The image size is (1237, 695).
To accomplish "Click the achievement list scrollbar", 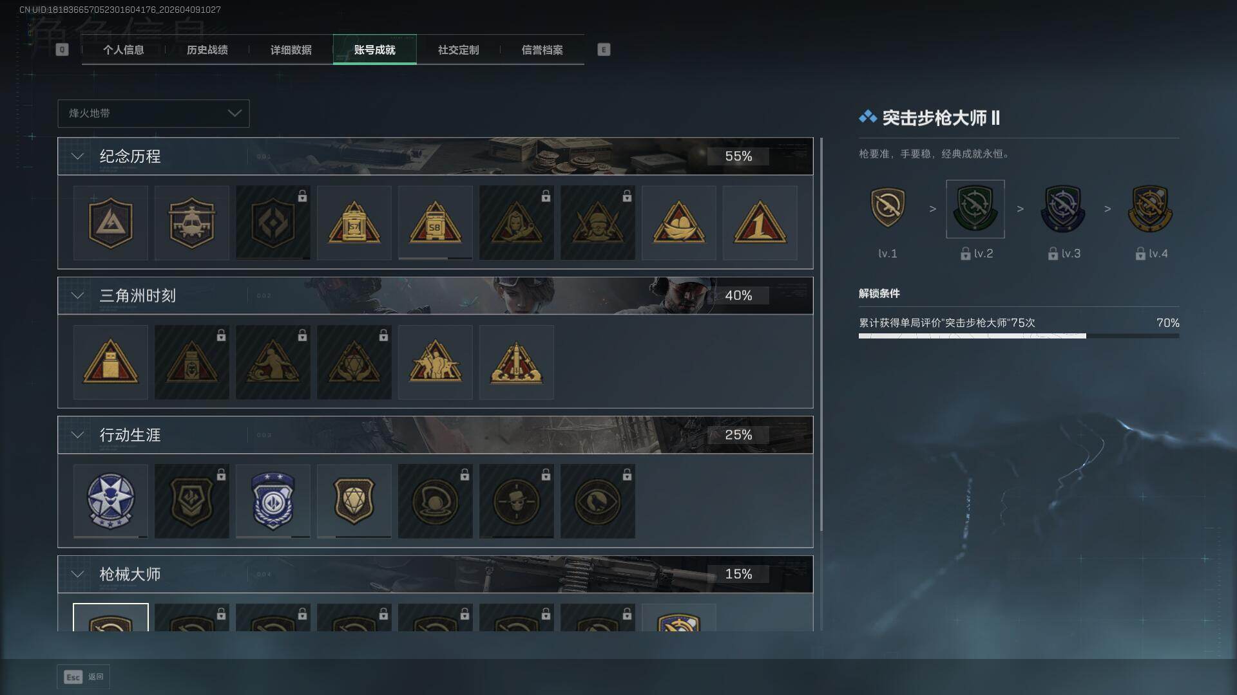I will pos(821,334).
